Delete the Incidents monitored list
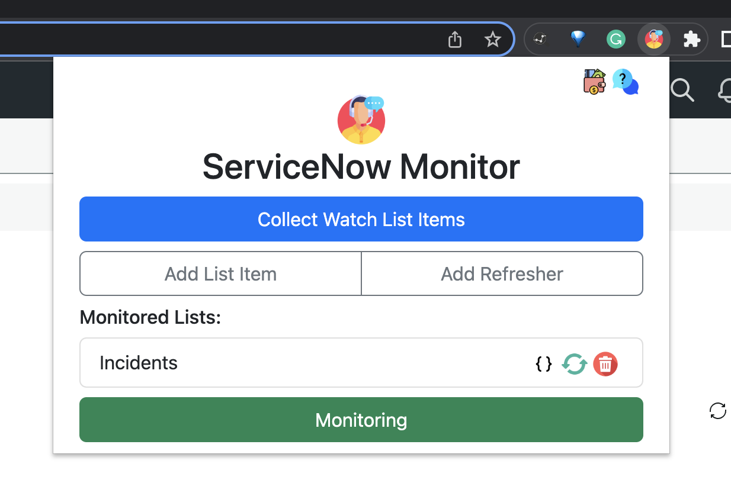The image size is (731, 483). 605,363
